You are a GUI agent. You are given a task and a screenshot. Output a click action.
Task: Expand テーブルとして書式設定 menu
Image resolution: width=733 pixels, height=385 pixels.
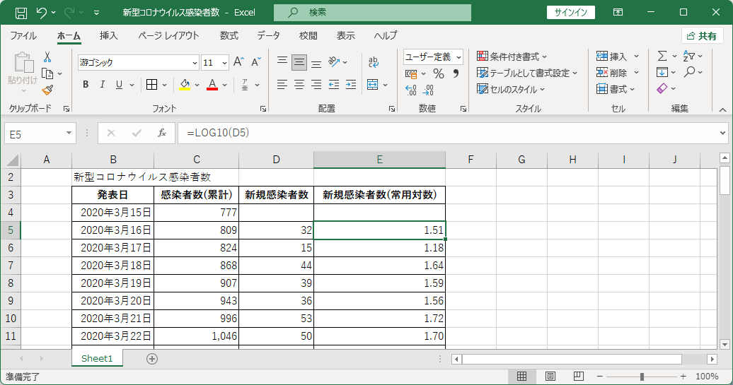[x=527, y=73]
